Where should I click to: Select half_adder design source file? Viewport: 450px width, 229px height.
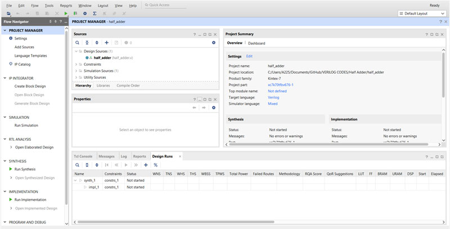pyautogui.click(x=102, y=57)
